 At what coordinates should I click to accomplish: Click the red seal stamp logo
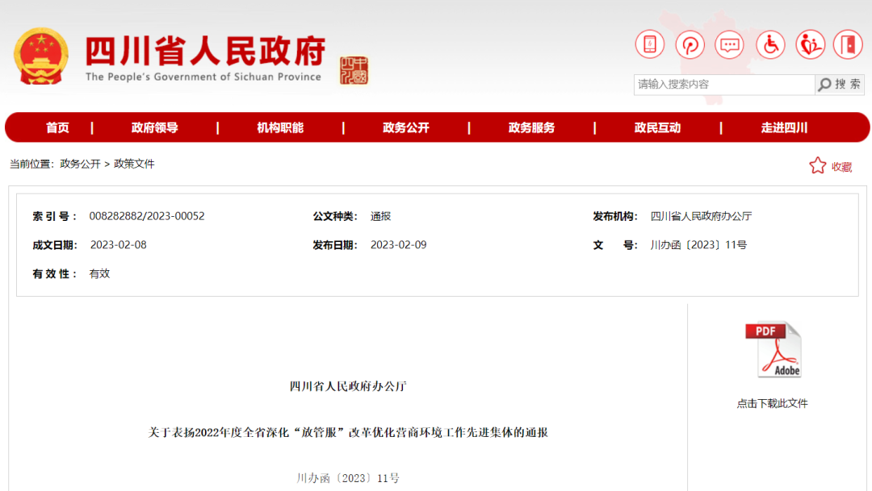(354, 70)
